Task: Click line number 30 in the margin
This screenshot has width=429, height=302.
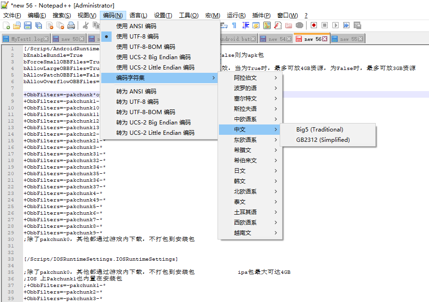Action: coord(11,239)
